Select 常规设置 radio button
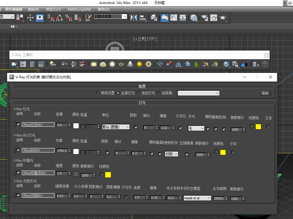The image size is (293, 219). 98,93
